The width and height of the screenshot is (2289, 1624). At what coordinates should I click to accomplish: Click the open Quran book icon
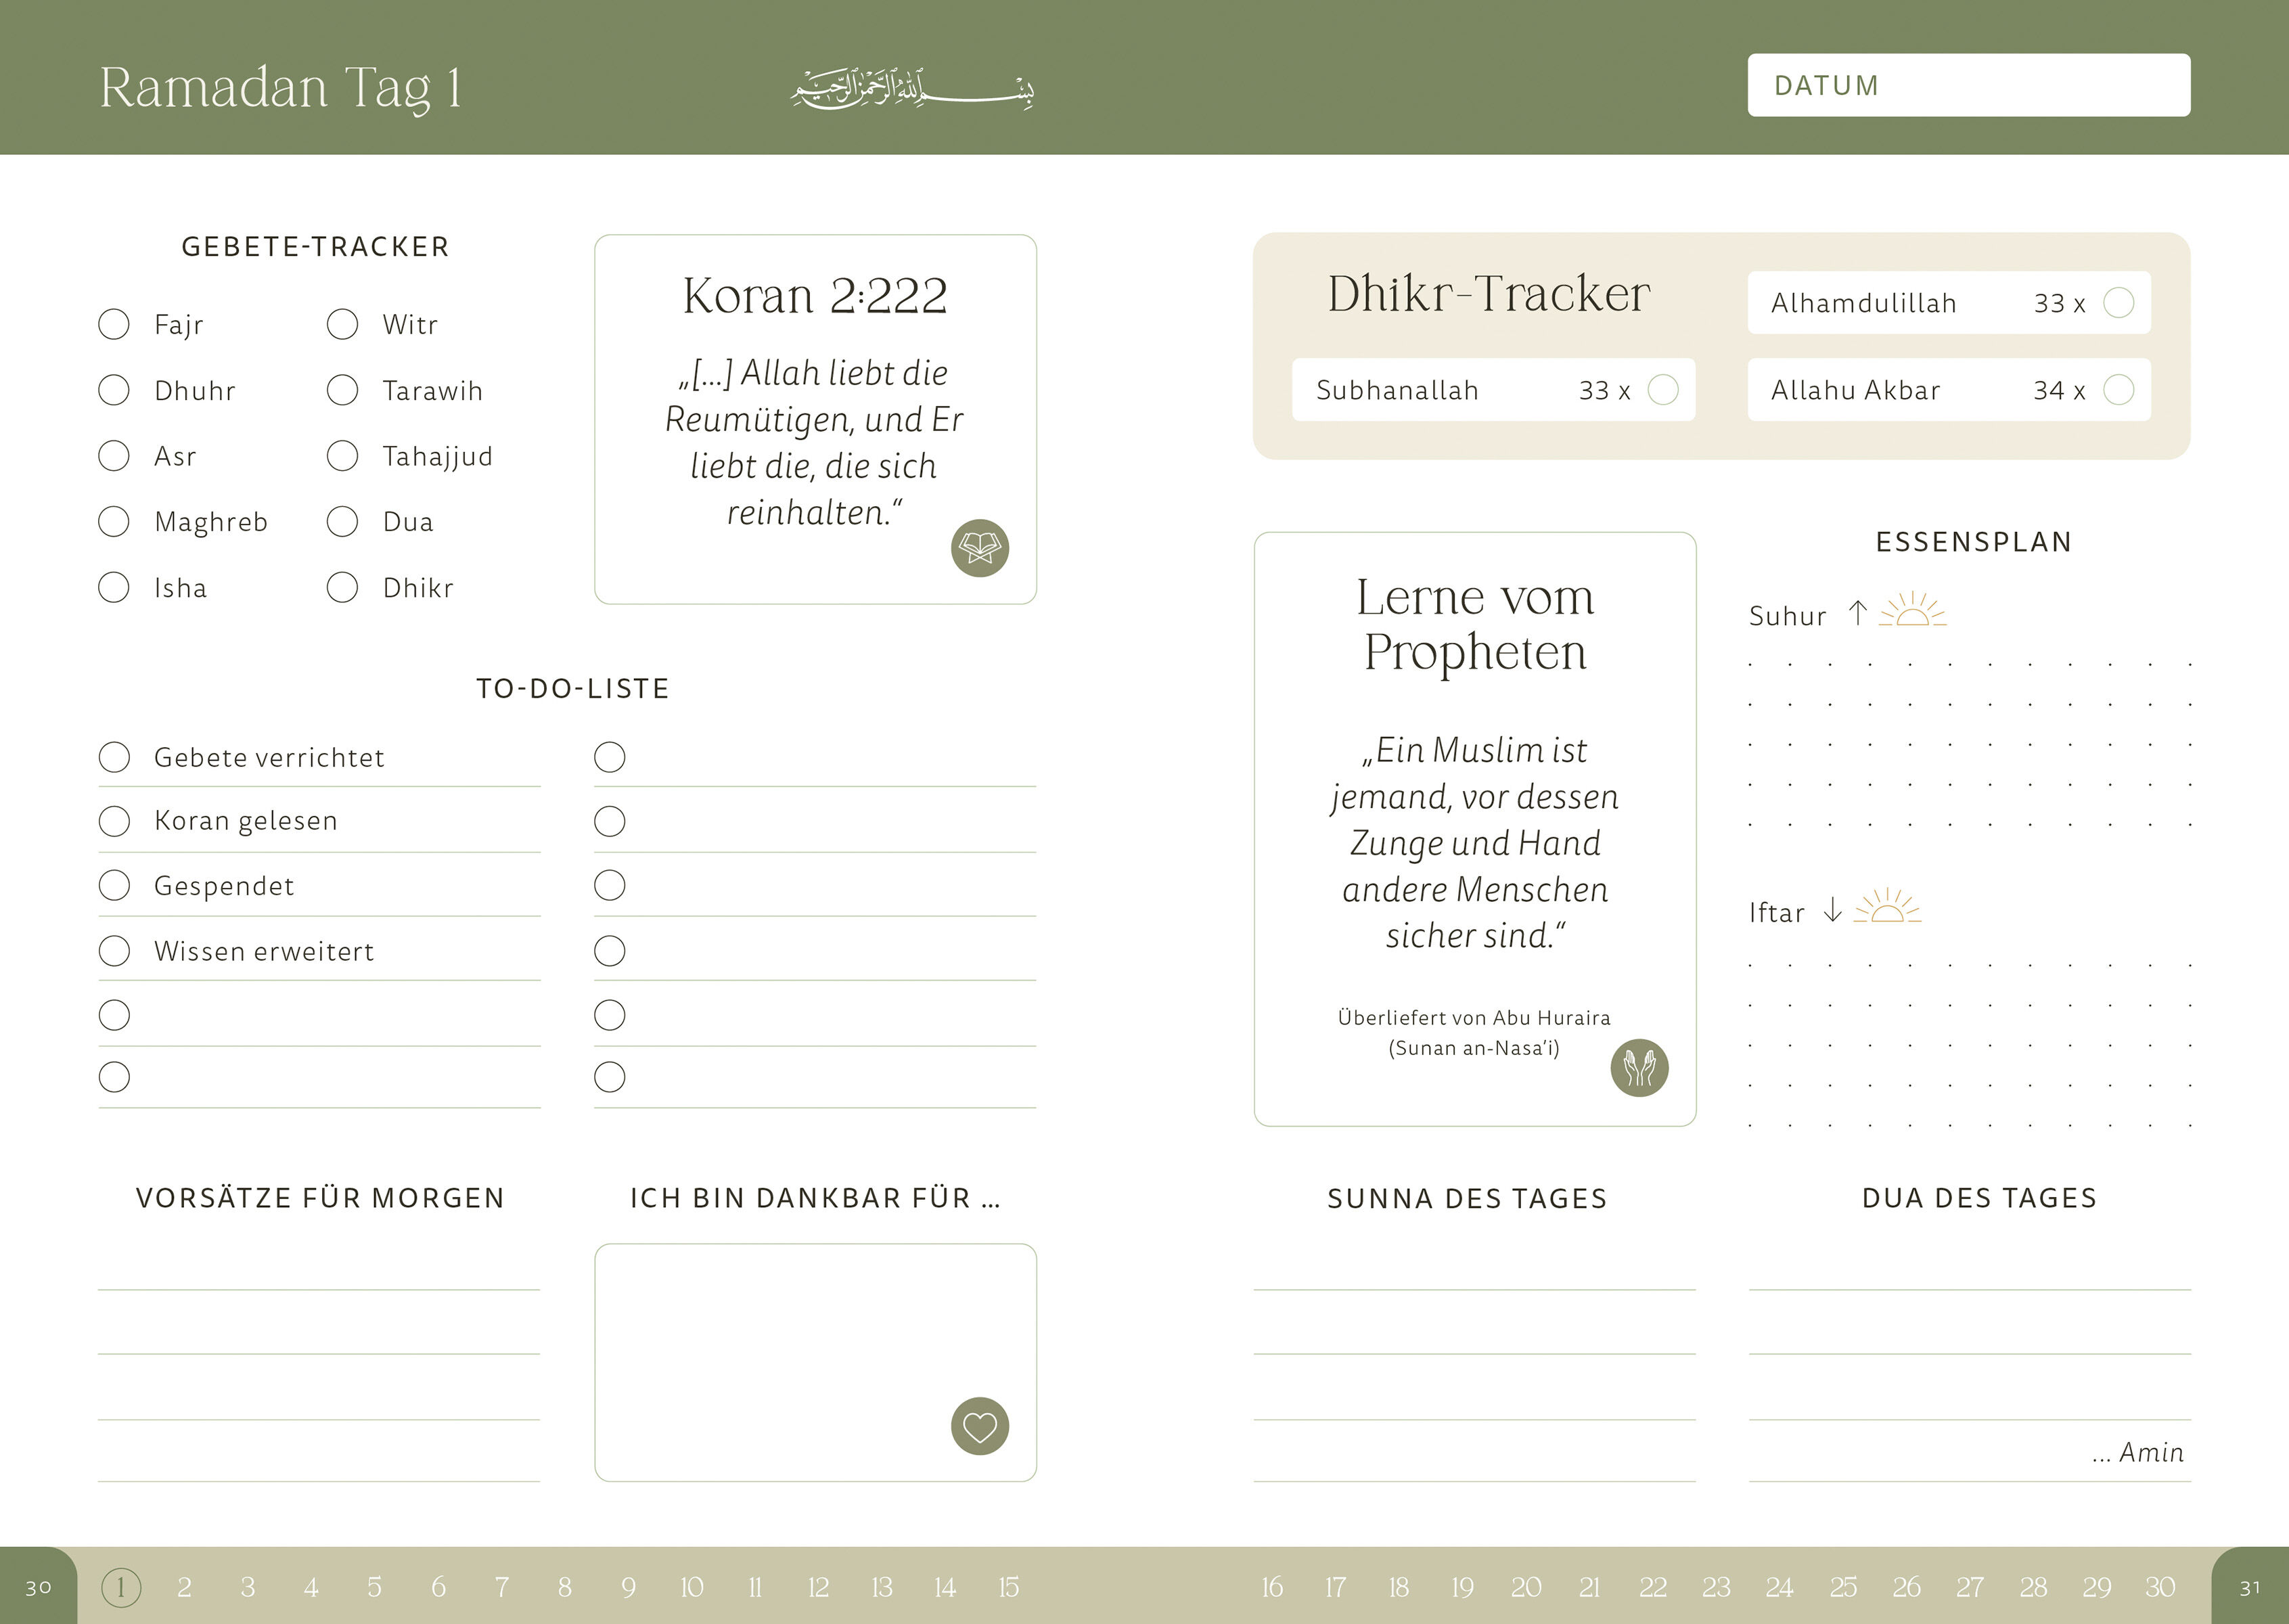(x=979, y=548)
